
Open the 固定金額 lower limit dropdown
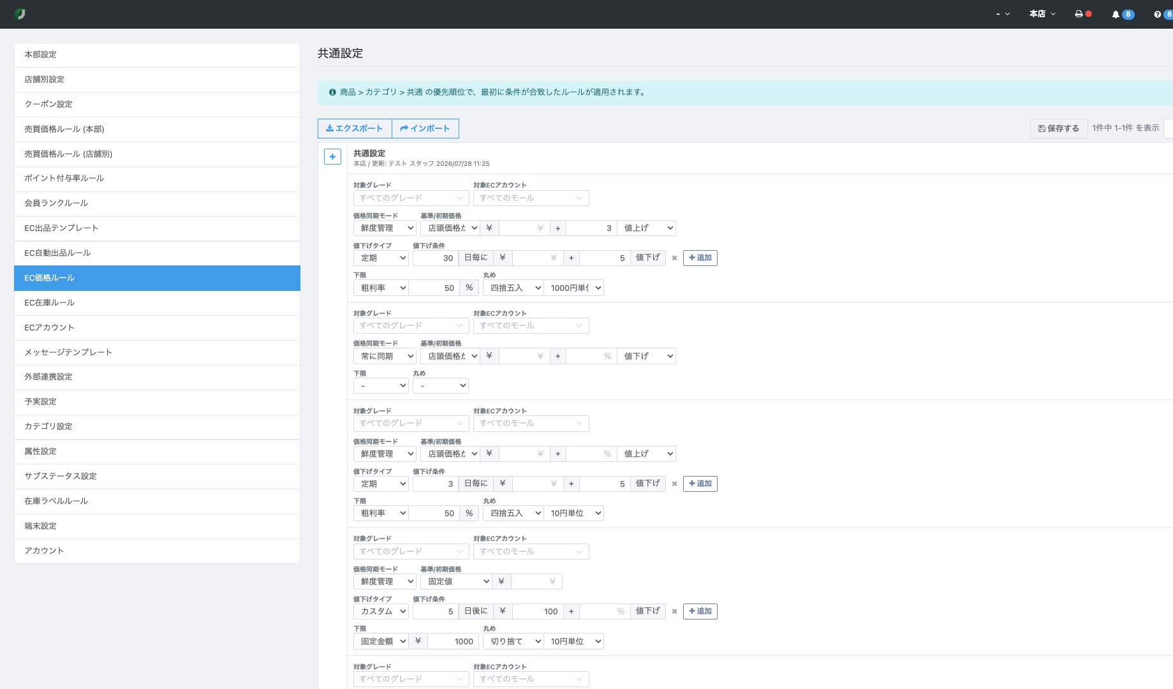click(x=381, y=642)
